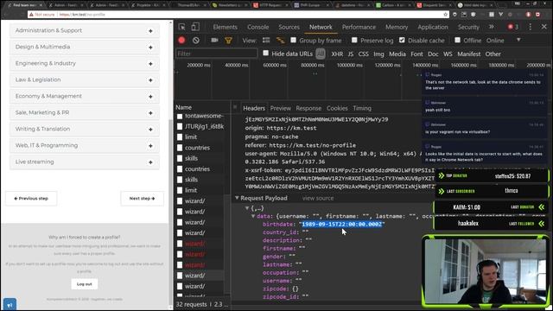The image size is (553, 311).
Task: Focus the network Filter text field
Action: [217, 54]
